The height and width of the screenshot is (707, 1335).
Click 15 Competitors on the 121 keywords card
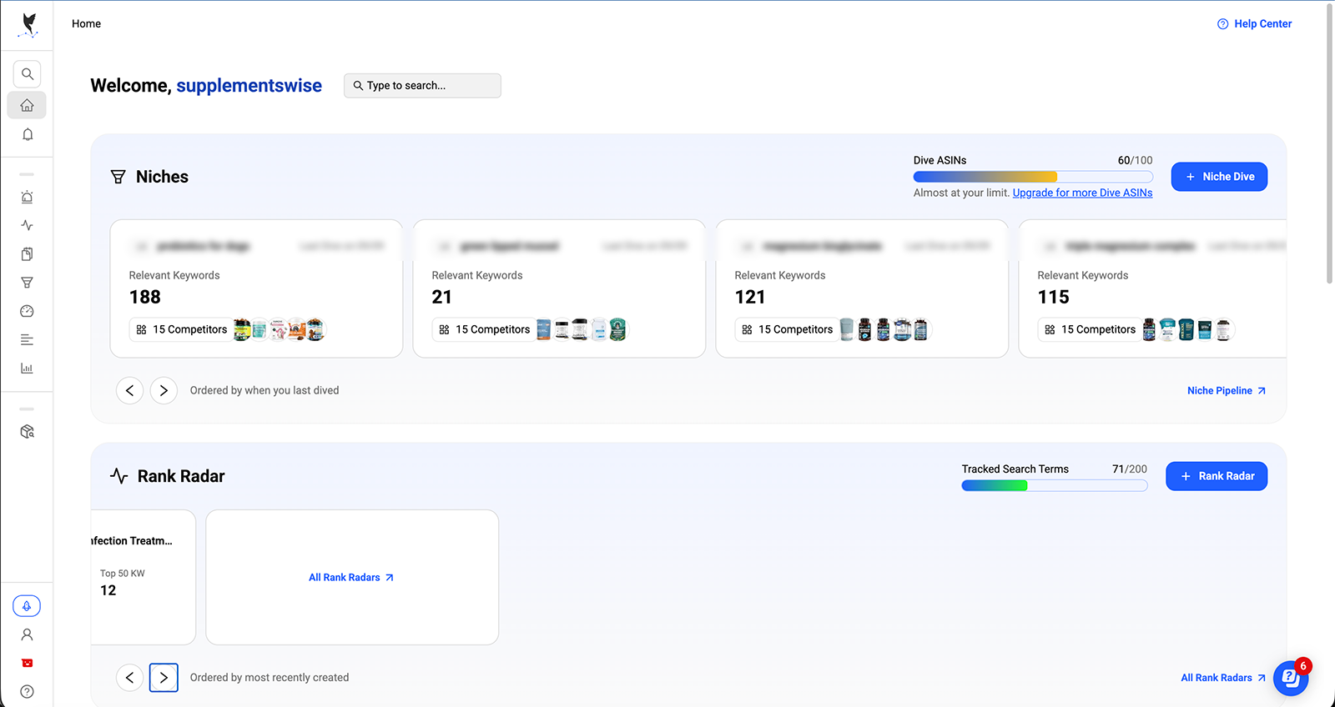coord(787,329)
